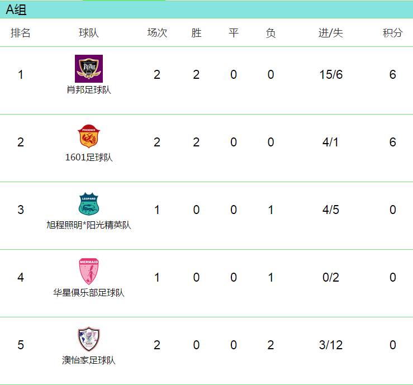The image size is (413, 385).
Task: Click the 肖邦足球队 purple team logo
Action: pos(89,69)
